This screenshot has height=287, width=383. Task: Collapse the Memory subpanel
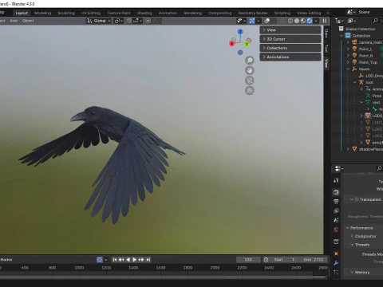point(352,272)
